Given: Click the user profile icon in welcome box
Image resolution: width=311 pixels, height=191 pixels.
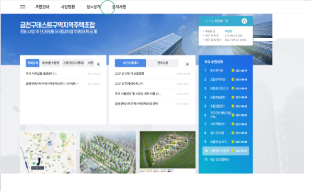Looking at the screenshot, I should pos(244,21).
